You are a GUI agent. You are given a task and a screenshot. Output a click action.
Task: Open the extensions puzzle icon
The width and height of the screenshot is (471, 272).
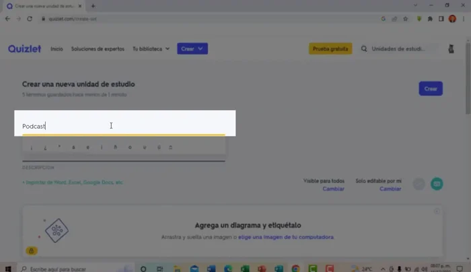[430, 19]
